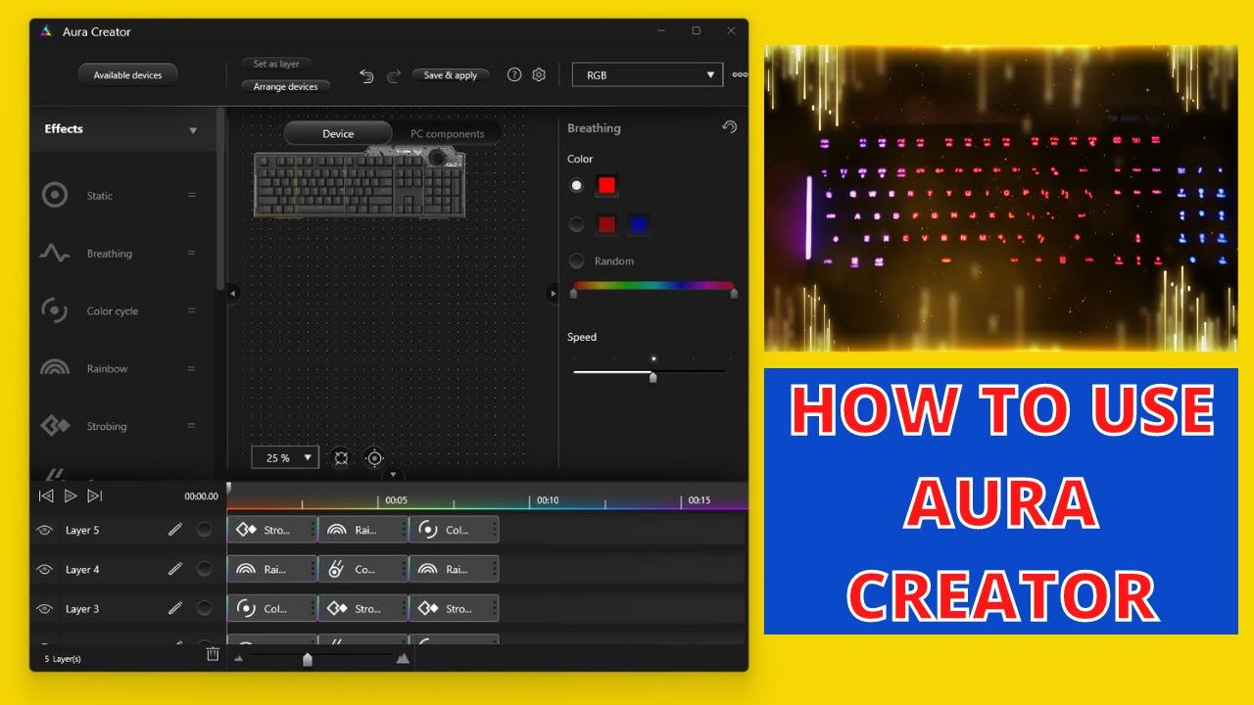Image resolution: width=1254 pixels, height=705 pixels.
Task: Click Arrange devices button
Action: pos(286,86)
